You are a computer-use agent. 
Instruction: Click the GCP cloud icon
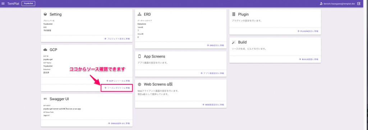click(x=45, y=50)
